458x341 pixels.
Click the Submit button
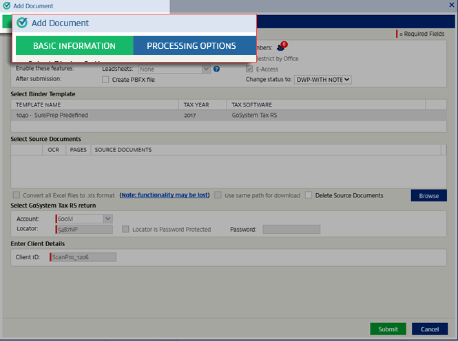[388, 329]
